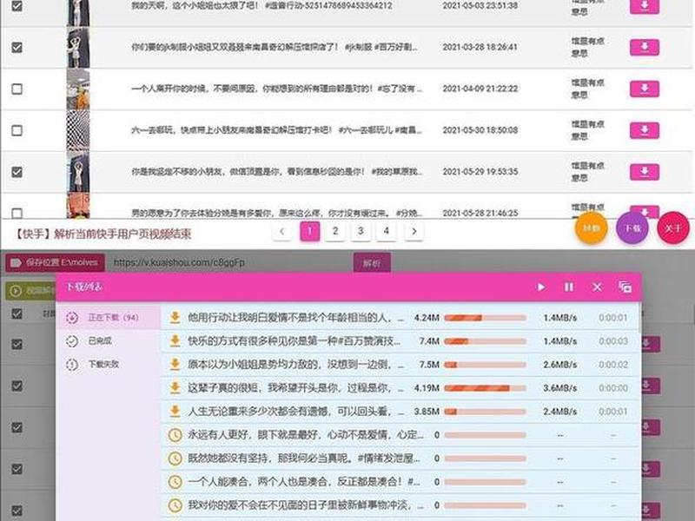Open thumbnail of the 2021-04-09 21:22:22 video
The image size is (695, 521).
point(78,89)
